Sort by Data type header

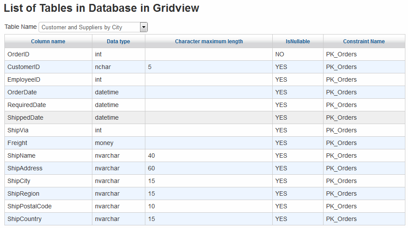(118, 41)
